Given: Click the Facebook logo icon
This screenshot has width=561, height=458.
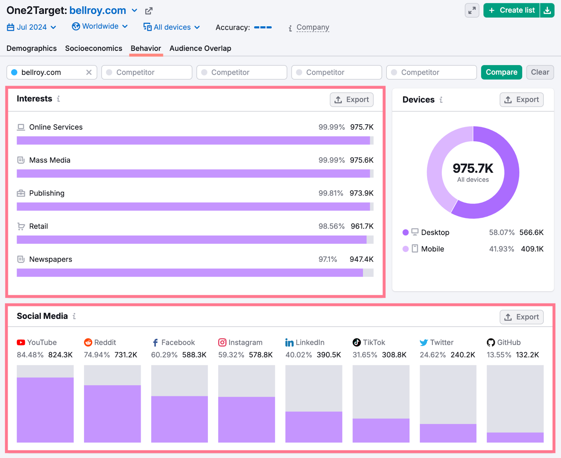Looking at the screenshot, I should pyautogui.click(x=155, y=342).
